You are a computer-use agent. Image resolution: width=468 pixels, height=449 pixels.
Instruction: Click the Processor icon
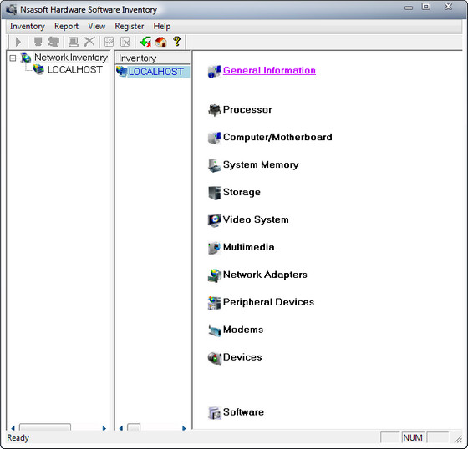(x=214, y=110)
